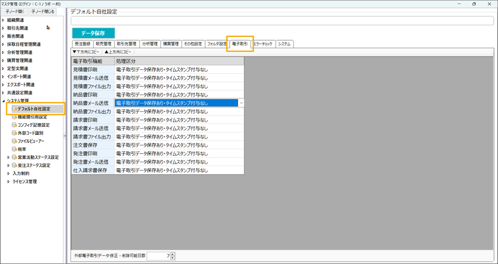Expand the 販売関連 tree node
Screen dimensions: 498x264
point(3,36)
